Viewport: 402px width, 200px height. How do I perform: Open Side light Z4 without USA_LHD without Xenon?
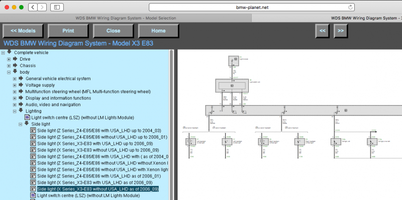pos(103,163)
